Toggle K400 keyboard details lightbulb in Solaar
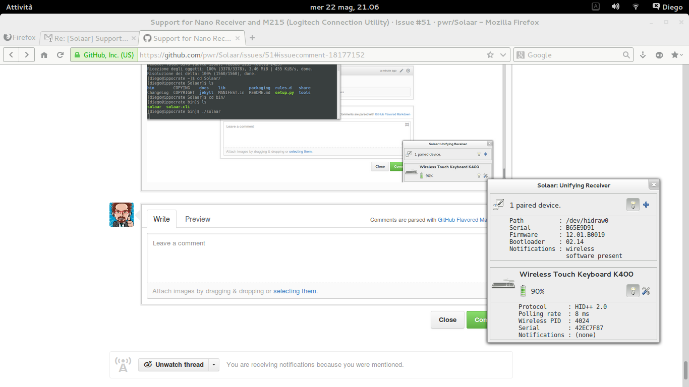Screen dimensions: 689x387 click(x=633, y=291)
